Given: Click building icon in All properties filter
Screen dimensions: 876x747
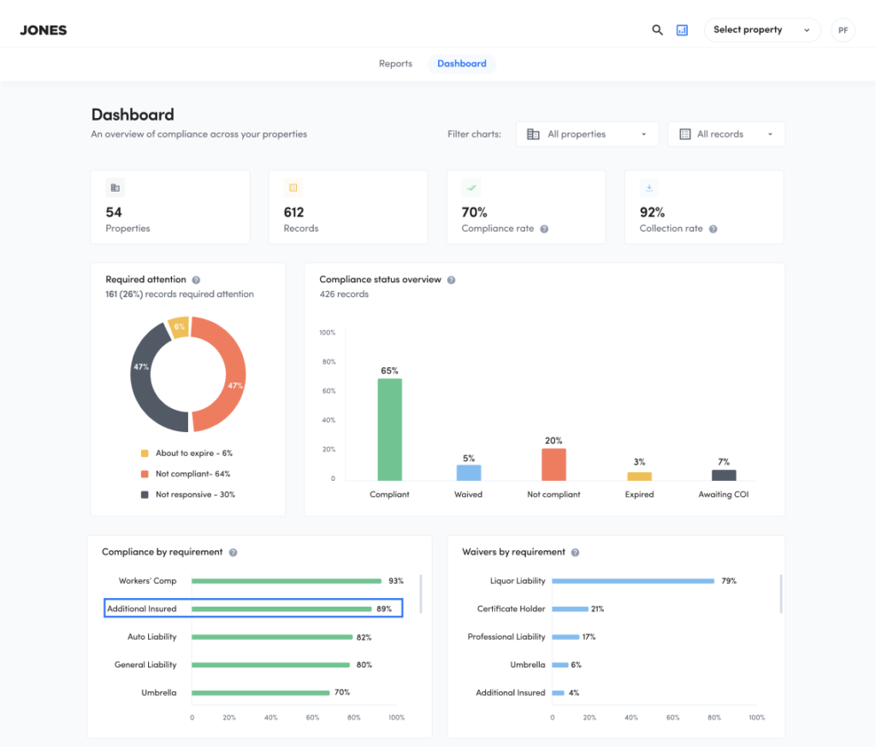Looking at the screenshot, I should click(x=533, y=134).
